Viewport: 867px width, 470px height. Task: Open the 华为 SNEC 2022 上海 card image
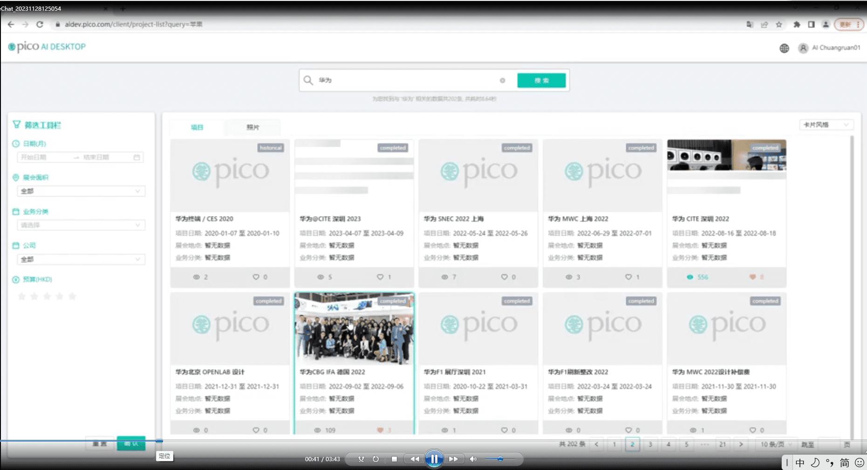(478, 176)
